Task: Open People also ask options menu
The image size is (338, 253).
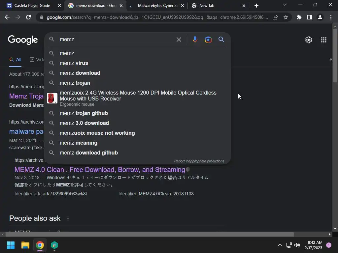Action: tap(68, 218)
